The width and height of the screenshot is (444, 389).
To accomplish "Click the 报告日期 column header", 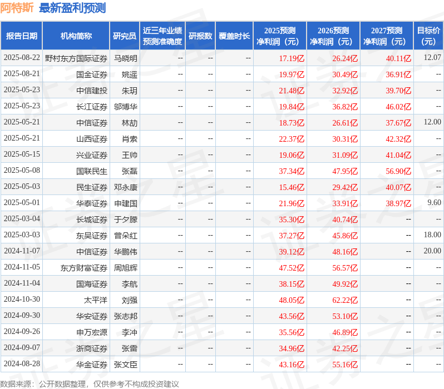I will 22,36.
